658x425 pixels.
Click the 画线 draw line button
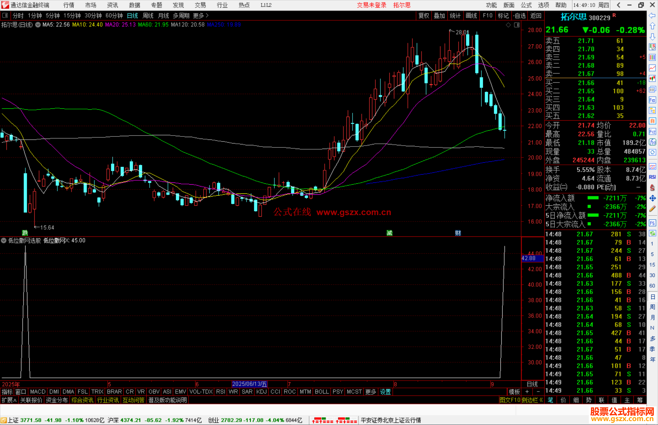pos(471,16)
